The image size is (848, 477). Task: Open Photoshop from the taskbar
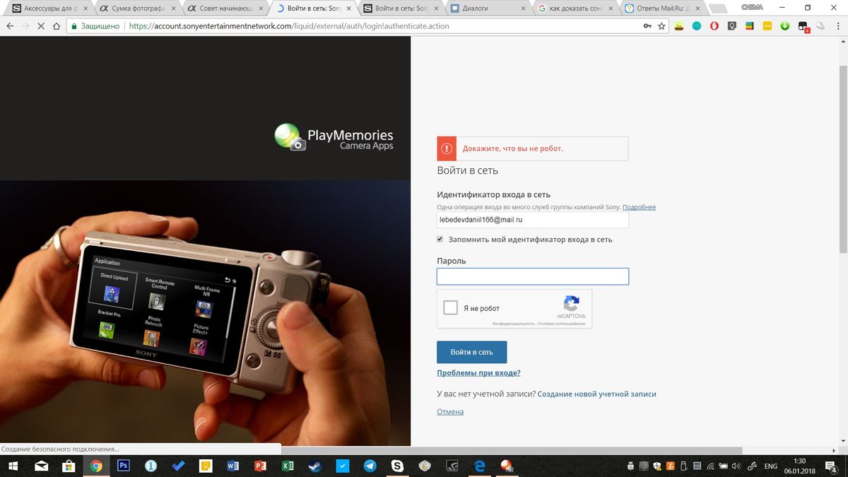pyautogui.click(x=124, y=466)
